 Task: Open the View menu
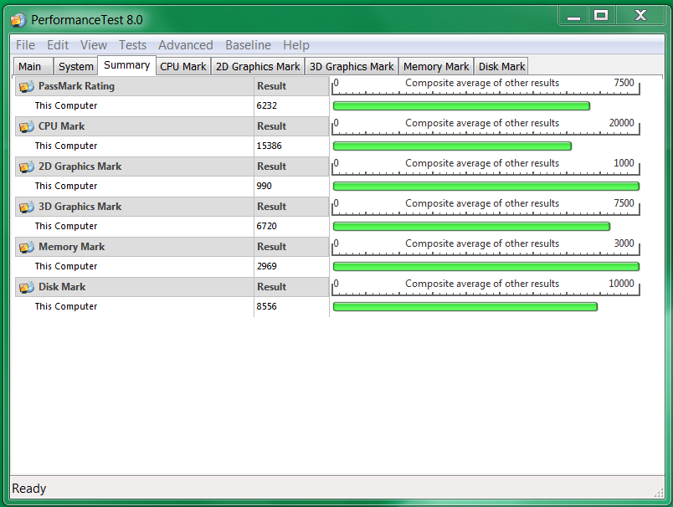94,45
